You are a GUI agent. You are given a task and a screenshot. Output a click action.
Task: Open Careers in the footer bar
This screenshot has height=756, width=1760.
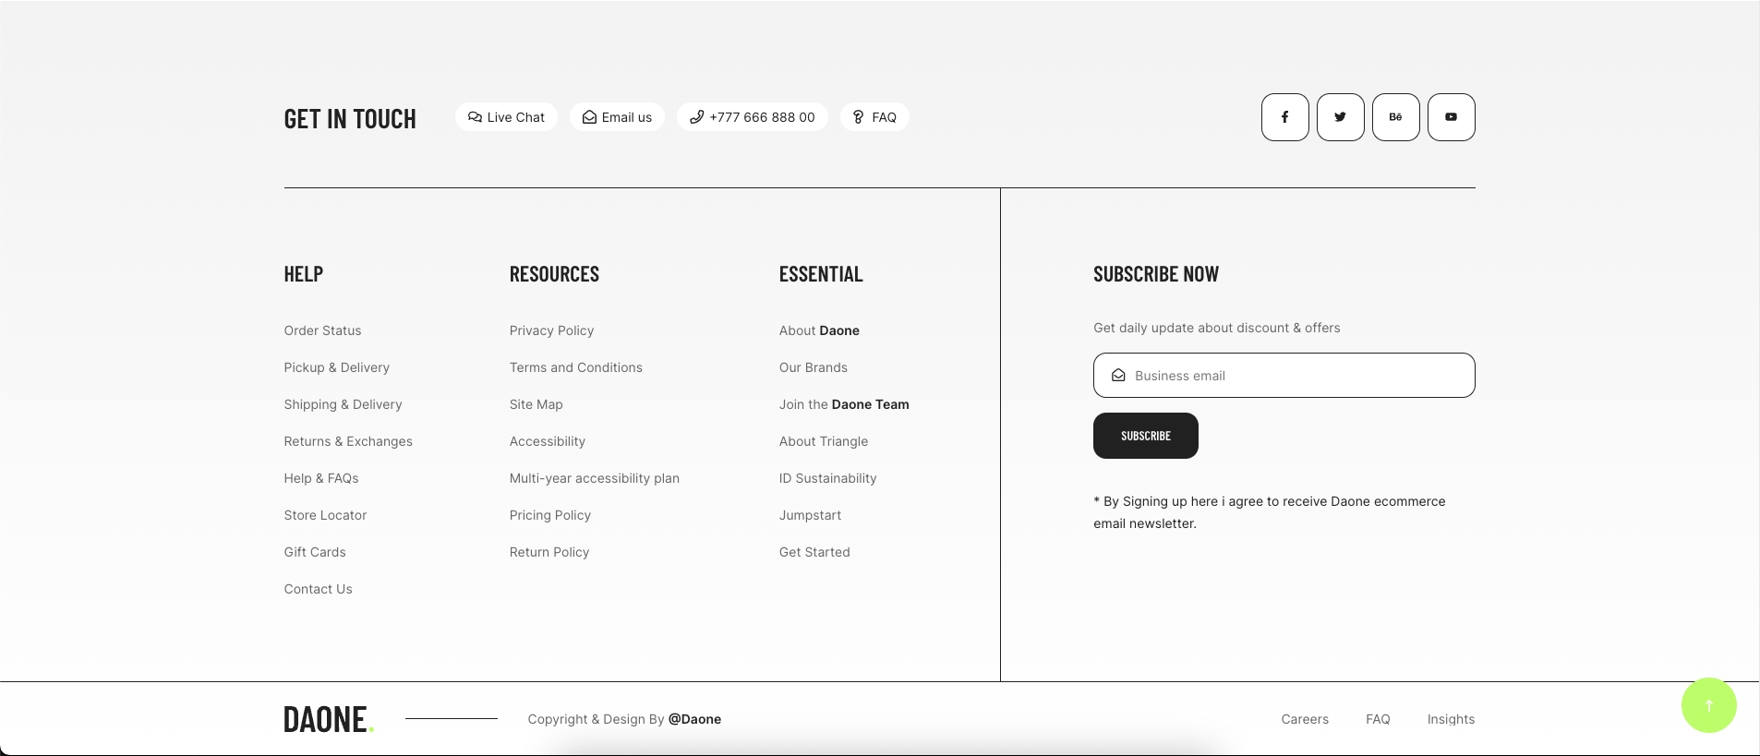[x=1304, y=719]
